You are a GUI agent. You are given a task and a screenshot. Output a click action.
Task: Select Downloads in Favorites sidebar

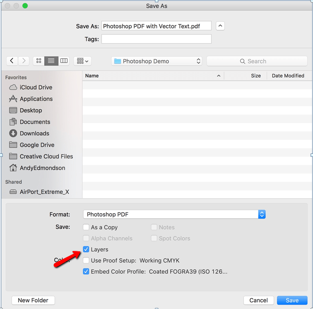tap(34, 133)
